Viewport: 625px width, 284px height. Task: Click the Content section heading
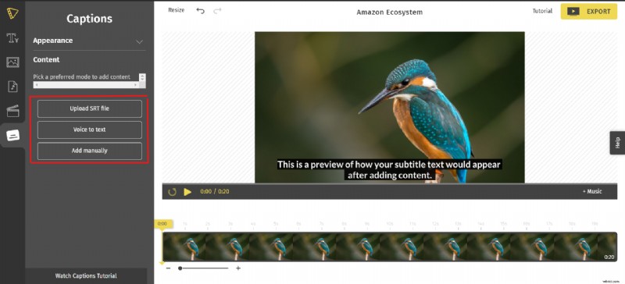click(x=46, y=60)
